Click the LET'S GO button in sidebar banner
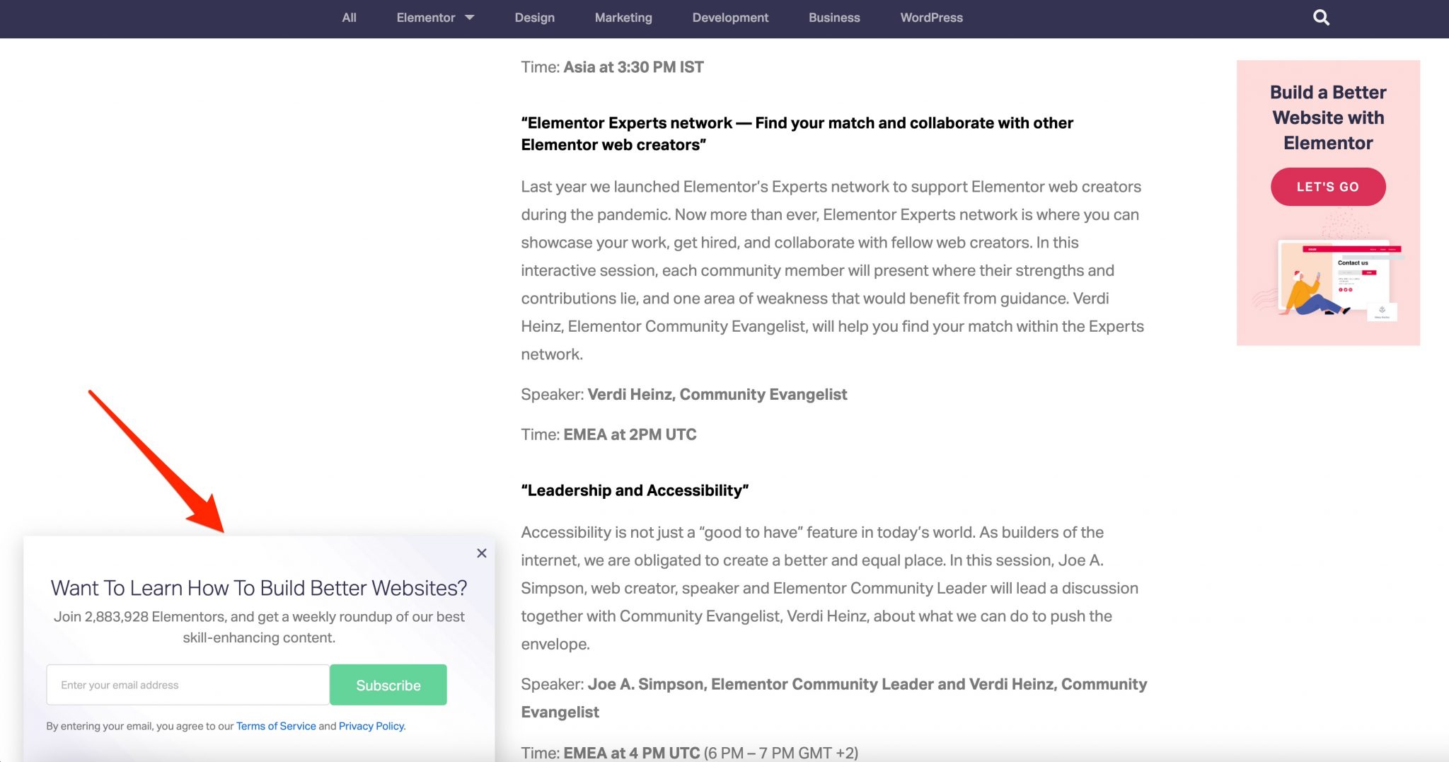1449x762 pixels. [1327, 186]
